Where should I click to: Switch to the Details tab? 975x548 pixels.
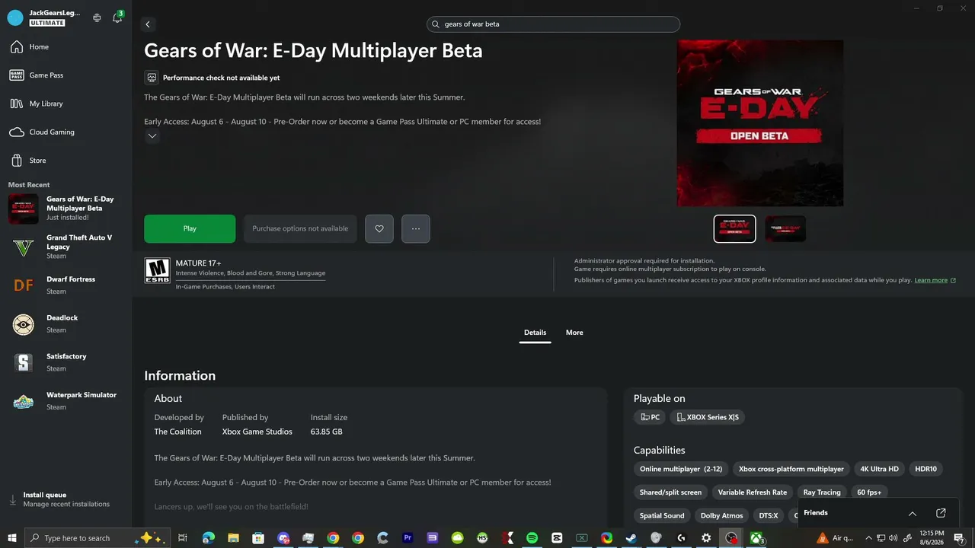[x=535, y=333]
